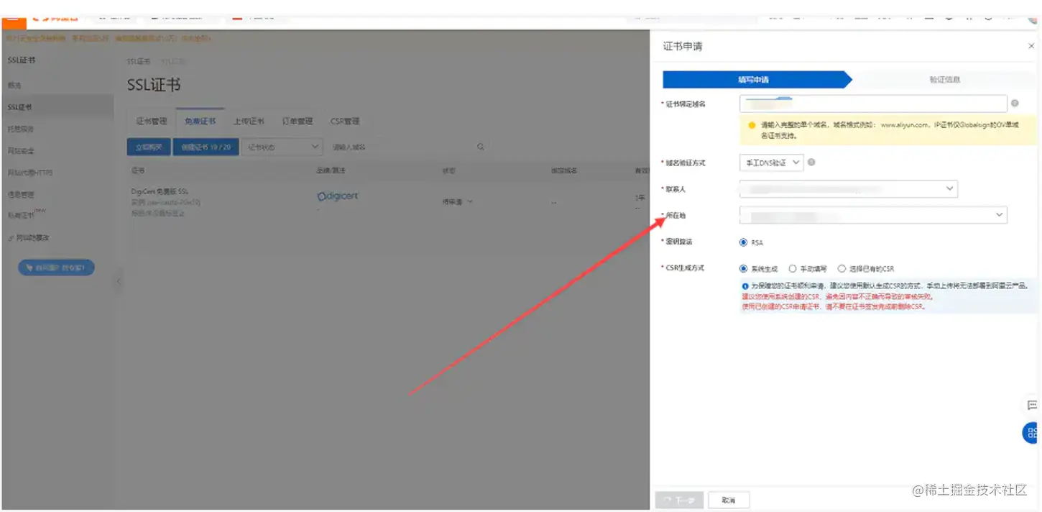Open the 手工DNS验证 domain validation dropdown

(x=771, y=163)
